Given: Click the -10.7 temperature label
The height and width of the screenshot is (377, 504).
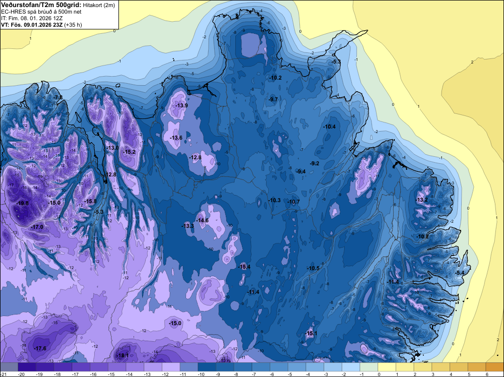Looking at the screenshot, I should 293,202.
